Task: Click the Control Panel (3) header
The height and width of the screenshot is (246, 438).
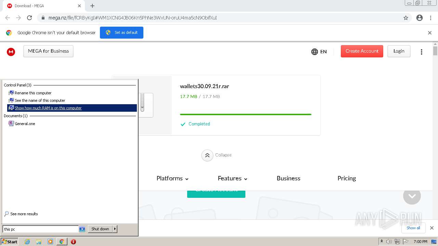Action: [x=17, y=85]
